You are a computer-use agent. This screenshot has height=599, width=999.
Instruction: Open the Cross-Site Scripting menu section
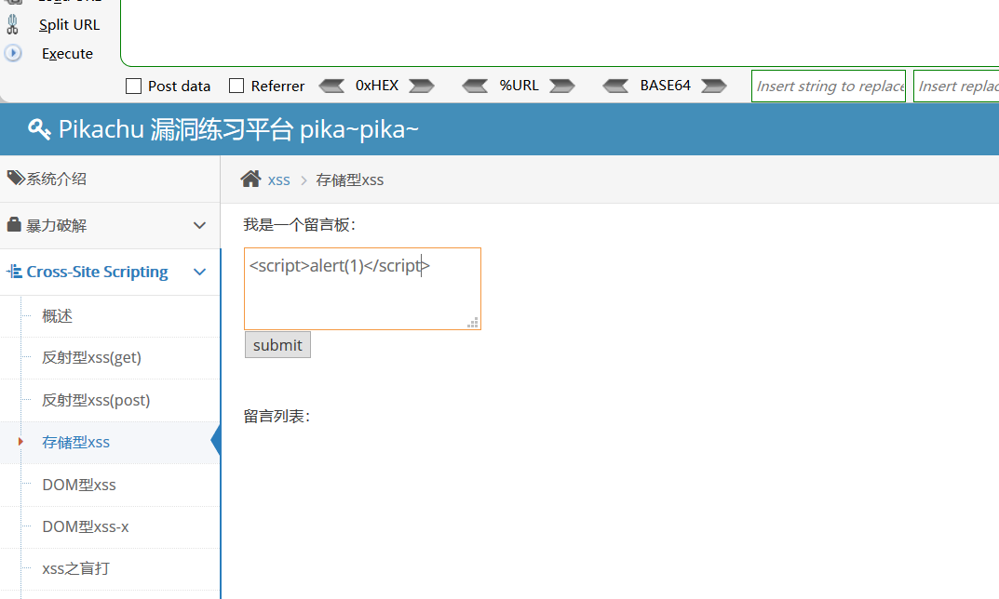[x=110, y=272]
